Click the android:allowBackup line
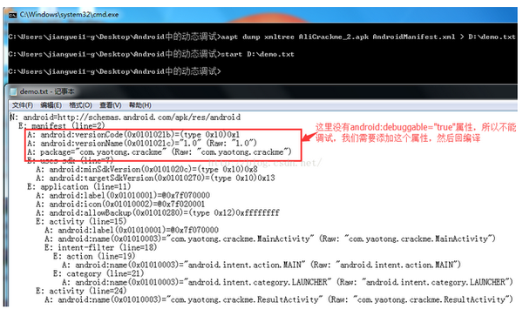 coord(158,212)
